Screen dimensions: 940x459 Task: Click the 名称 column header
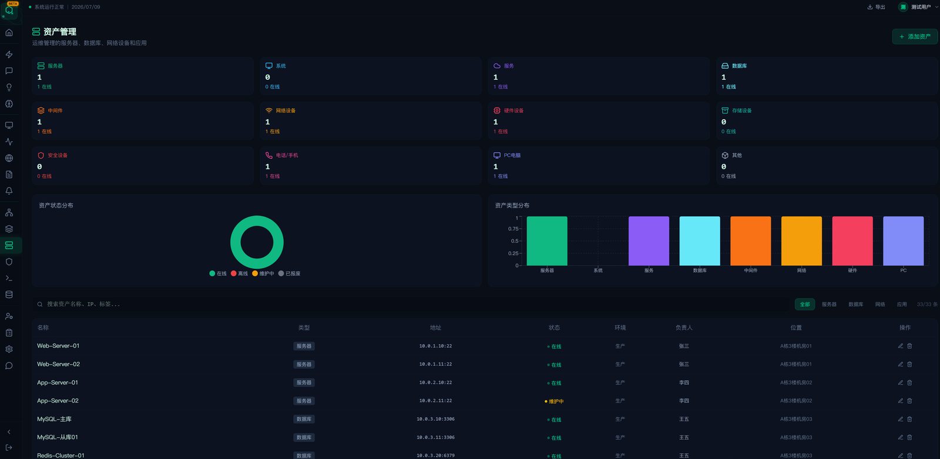(43, 328)
